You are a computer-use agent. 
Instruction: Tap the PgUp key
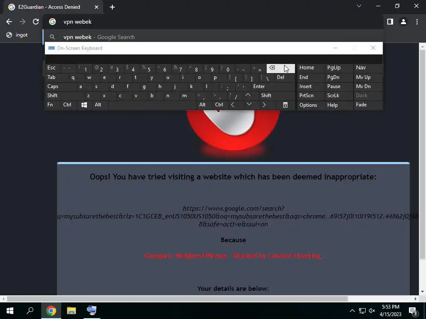(x=339, y=69)
